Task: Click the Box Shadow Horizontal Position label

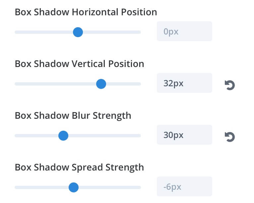Action: [86, 12]
